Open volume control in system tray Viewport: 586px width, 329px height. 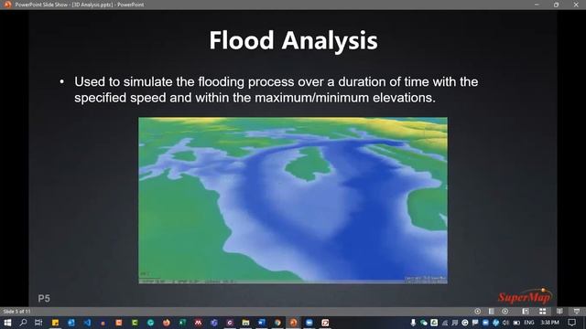(506, 323)
